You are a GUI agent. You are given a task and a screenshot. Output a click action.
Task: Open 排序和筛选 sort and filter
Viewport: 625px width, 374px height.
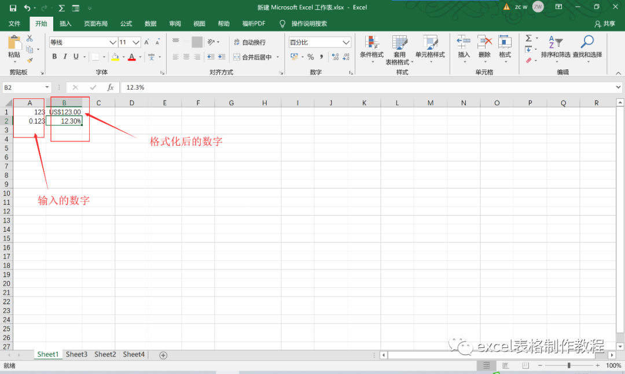556,49
